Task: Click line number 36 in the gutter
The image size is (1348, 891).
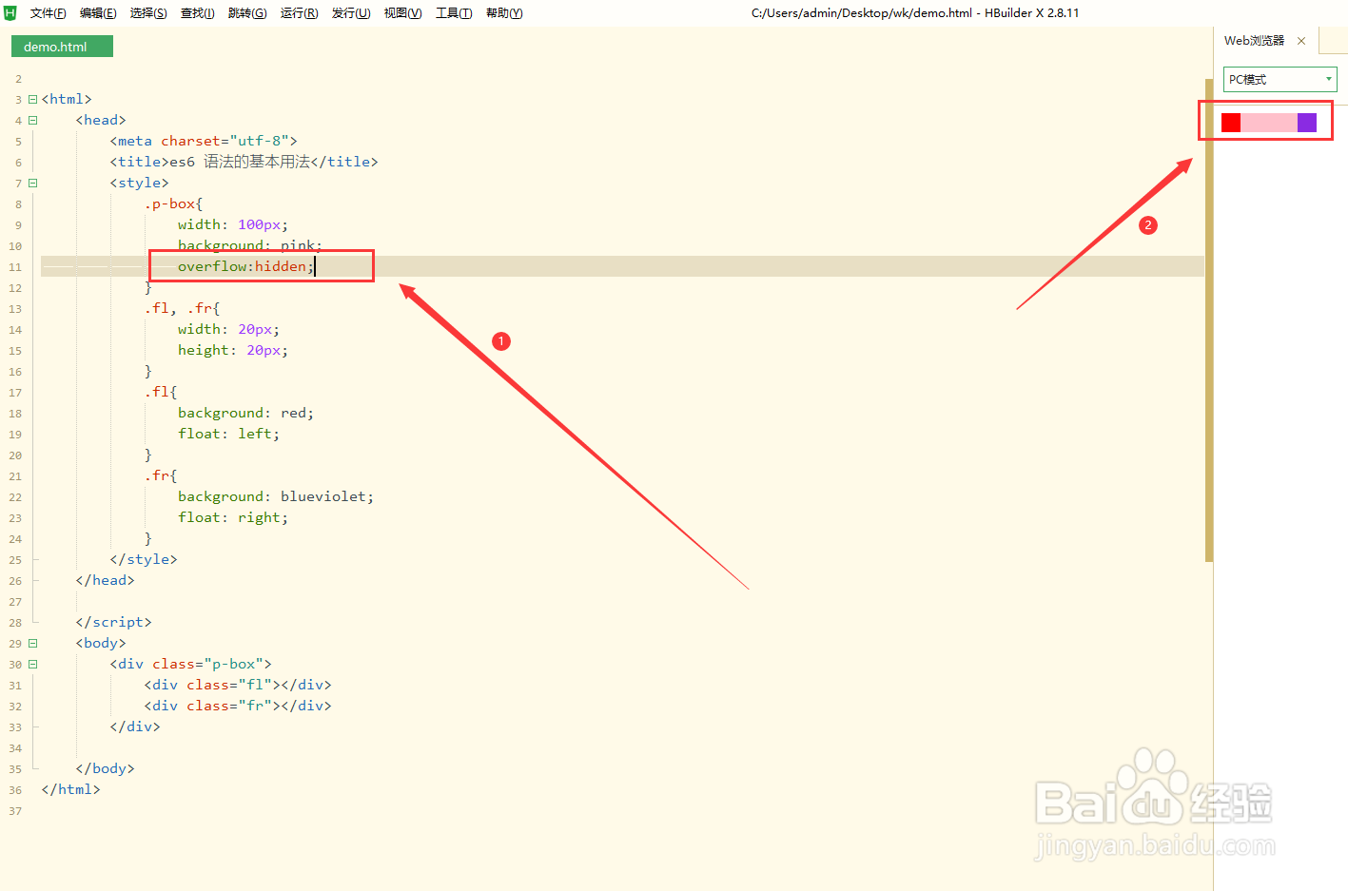Action: 15,790
